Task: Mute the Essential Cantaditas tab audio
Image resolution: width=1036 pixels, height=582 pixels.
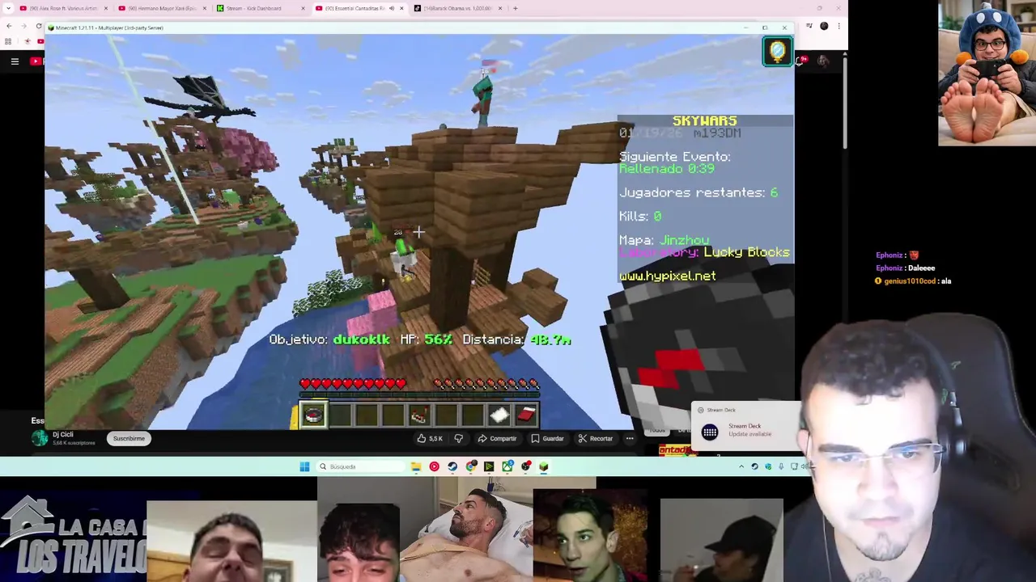Action: point(392,8)
